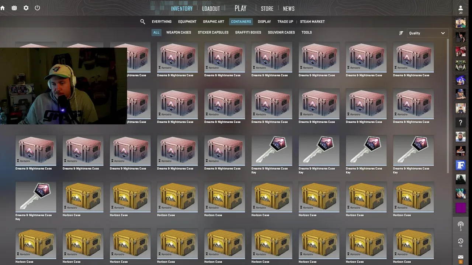The height and width of the screenshot is (265, 472).
Task: Show the Equipment category
Action: (x=187, y=22)
